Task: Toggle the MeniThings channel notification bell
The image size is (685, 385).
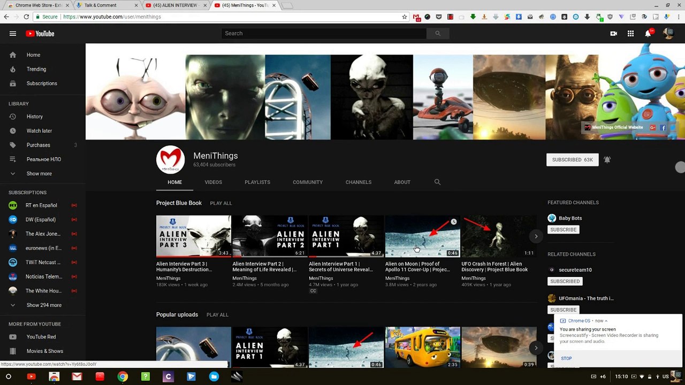Action: coord(607,160)
